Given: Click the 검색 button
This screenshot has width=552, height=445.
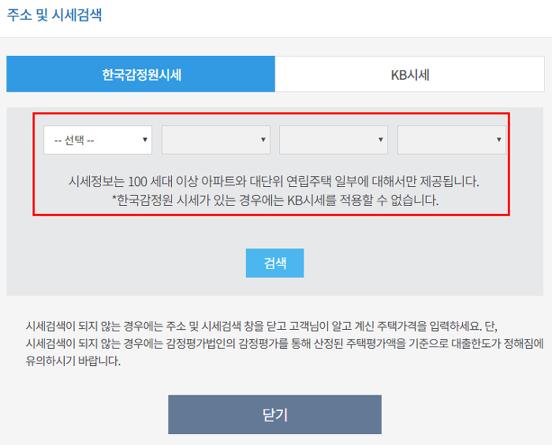Looking at the screenshot, I should click(x=274, y=264).
